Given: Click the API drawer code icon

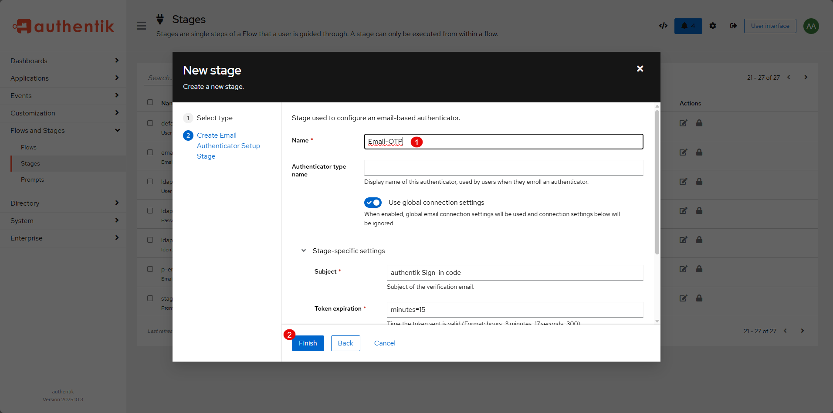Looking at the screenshot, I should point(663,26).
